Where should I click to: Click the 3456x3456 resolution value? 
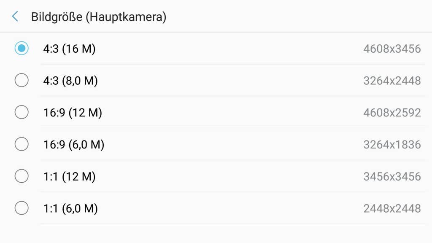coord(392,176)
